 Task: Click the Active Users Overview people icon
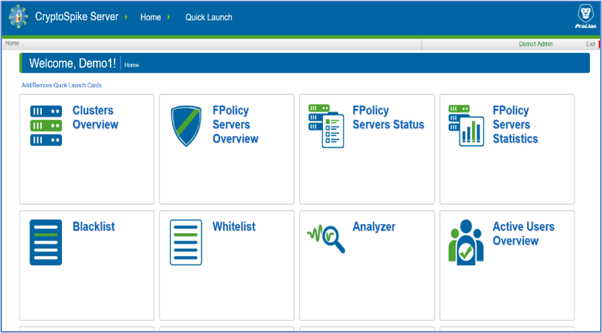point(466,242)
